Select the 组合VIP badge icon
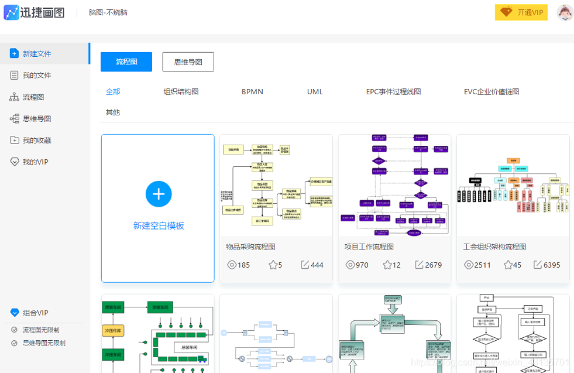This screenshot has height=373, width=574. (14, 312)
